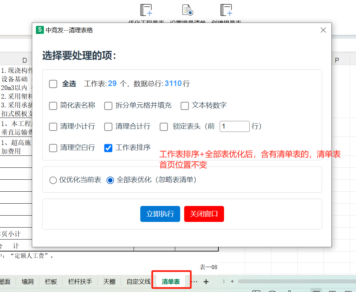Click the 优化工程量表 toolbar icon
Viewport: 356px width, 292px height.
pos(146,11)
